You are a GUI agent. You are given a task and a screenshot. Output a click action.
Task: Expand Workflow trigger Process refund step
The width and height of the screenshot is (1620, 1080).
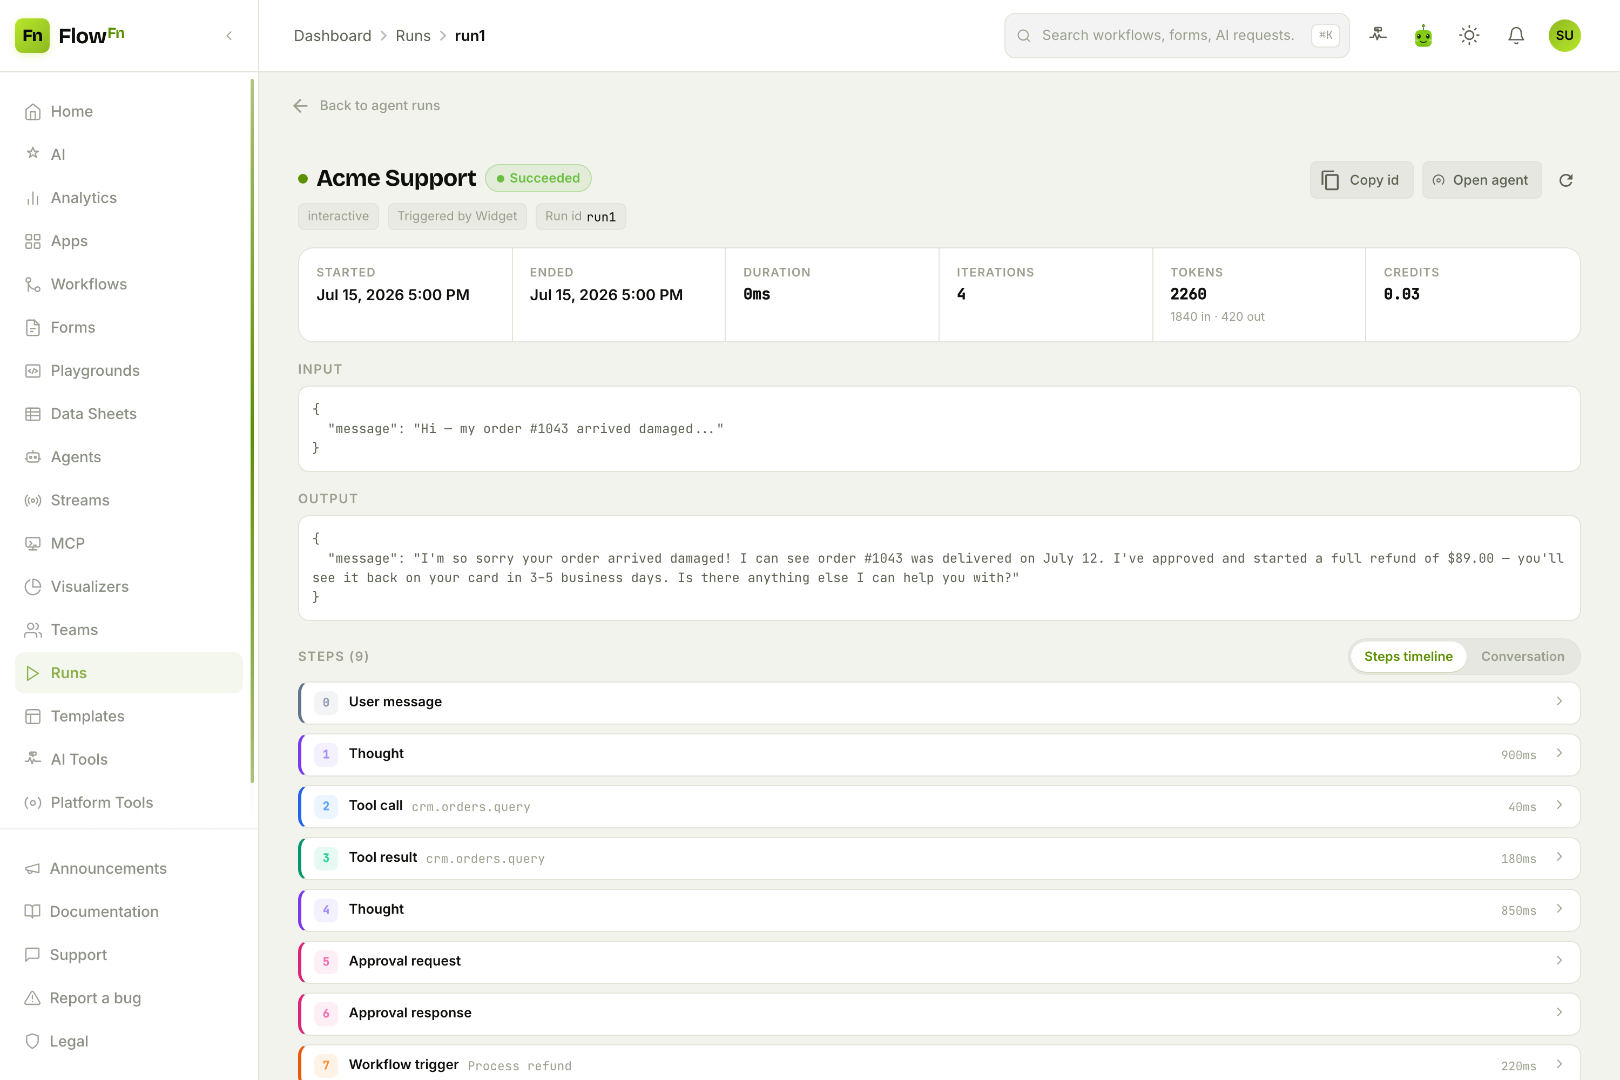(x=939, y=1063)
